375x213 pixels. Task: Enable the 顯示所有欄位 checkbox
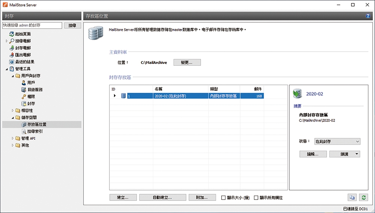pyautogui.click(x=256, y=198)
